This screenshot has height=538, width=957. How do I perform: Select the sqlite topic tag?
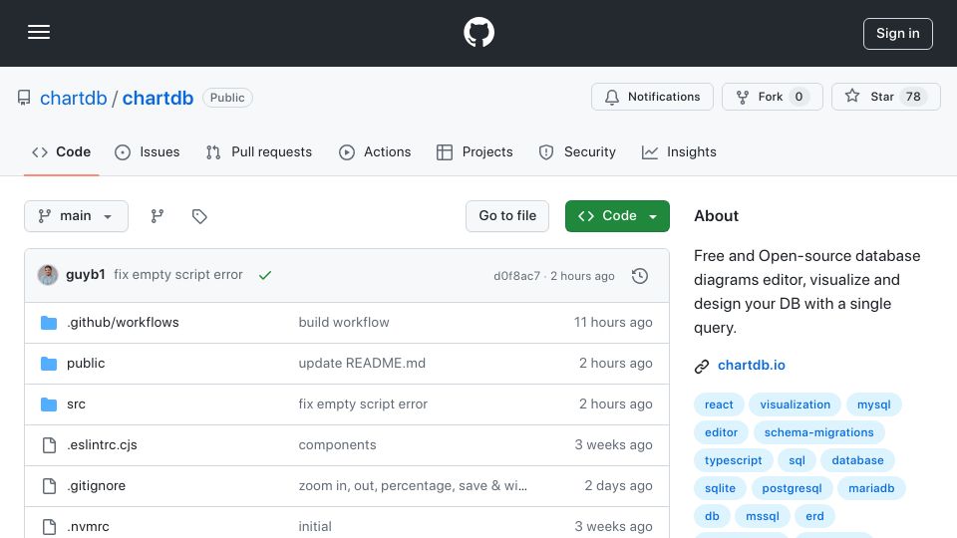[720, 488]
